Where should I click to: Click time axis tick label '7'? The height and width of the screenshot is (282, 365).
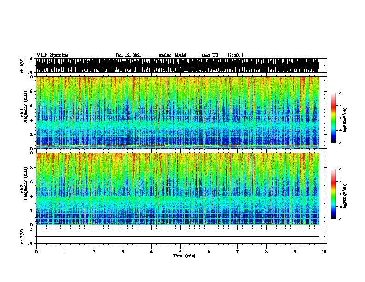pyautogui.click(x=238, y=252)
